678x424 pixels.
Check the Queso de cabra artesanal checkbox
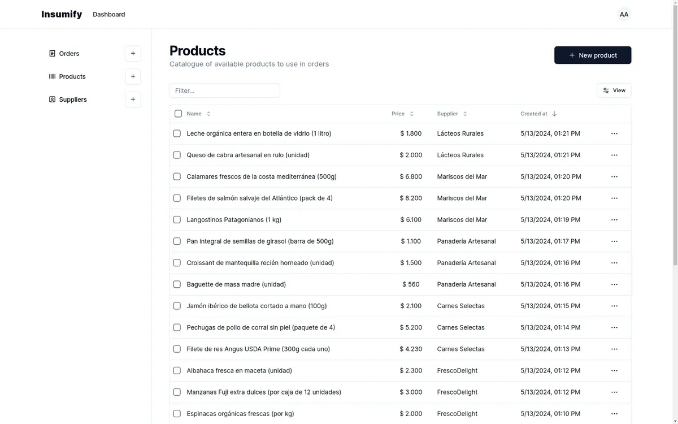pyautogui.click(x=177, y=155)
